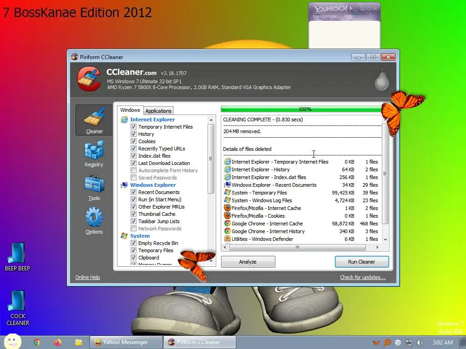Open Messenger menu in Yahoo window

(x=325, y=17)
